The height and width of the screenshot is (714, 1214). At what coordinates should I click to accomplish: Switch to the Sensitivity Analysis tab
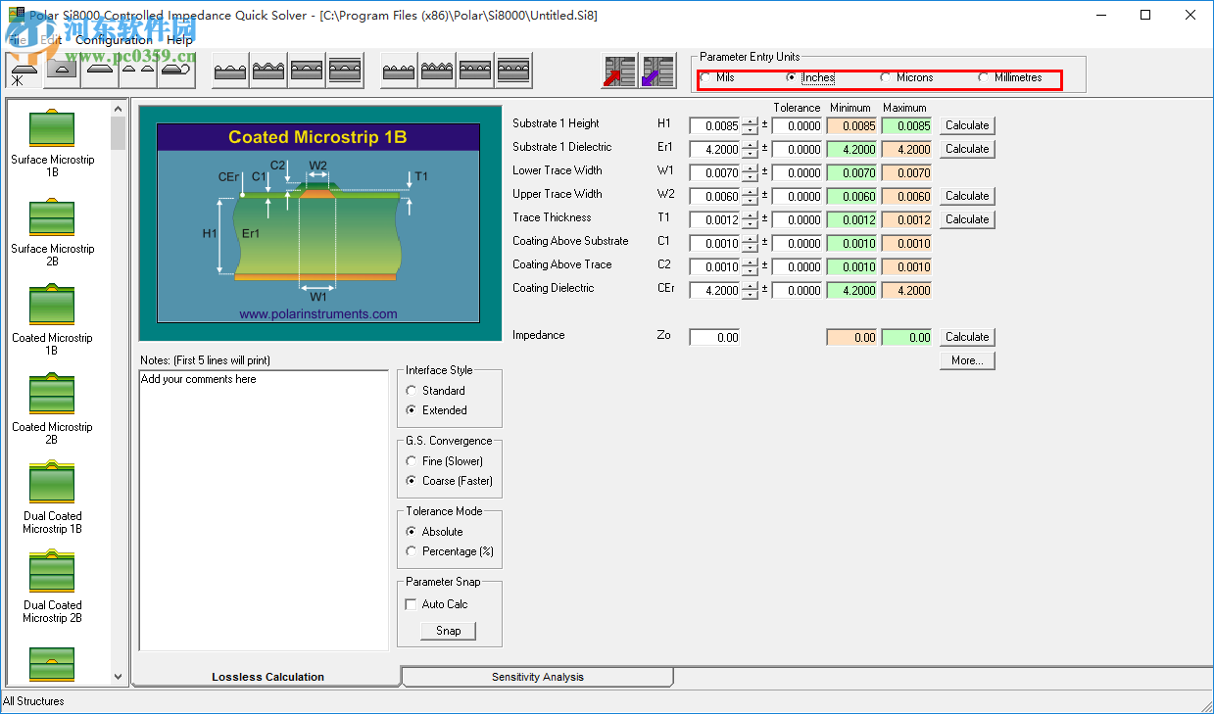(537, 677)
